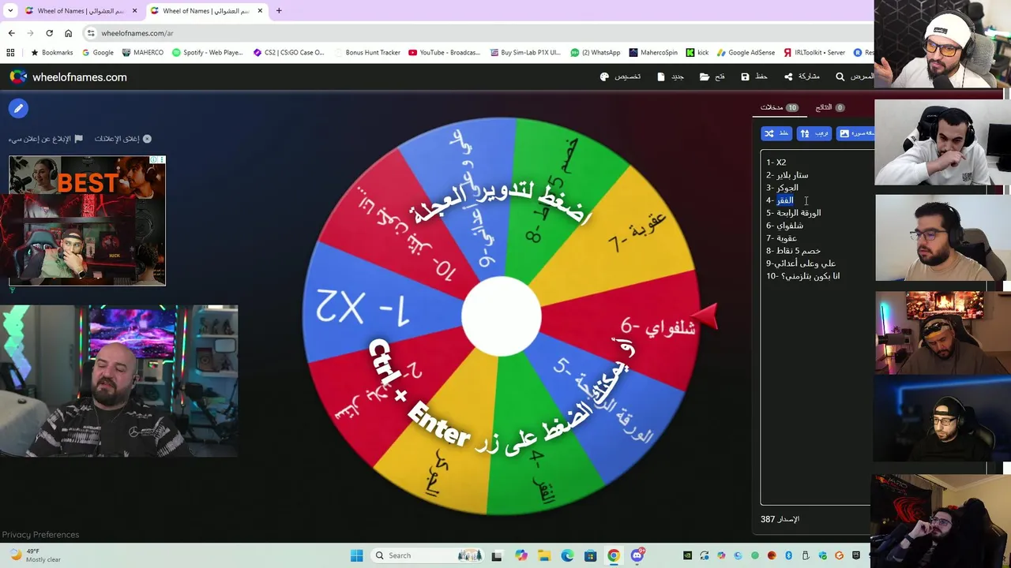
Task: Open the MAHERCO bookmark
Action: click(143, 53)
